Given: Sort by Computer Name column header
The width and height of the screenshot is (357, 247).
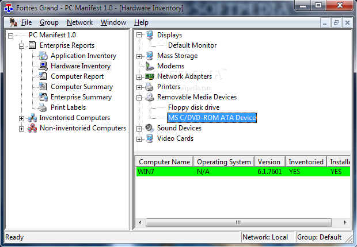Looking at the screenshot, I should pos(164,162).
